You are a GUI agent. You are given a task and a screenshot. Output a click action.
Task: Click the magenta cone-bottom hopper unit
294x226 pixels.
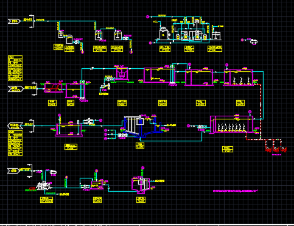click(122, 73)
